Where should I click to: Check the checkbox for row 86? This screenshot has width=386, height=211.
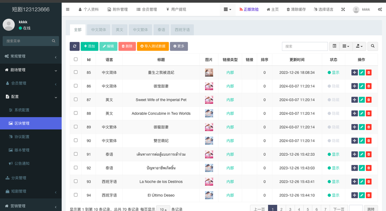[76, 86]
